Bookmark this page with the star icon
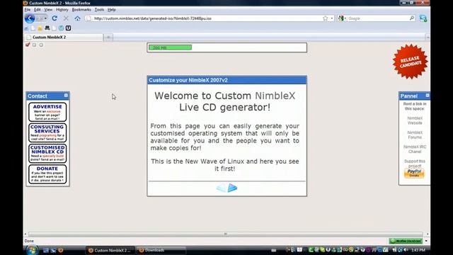 point(326,18)
